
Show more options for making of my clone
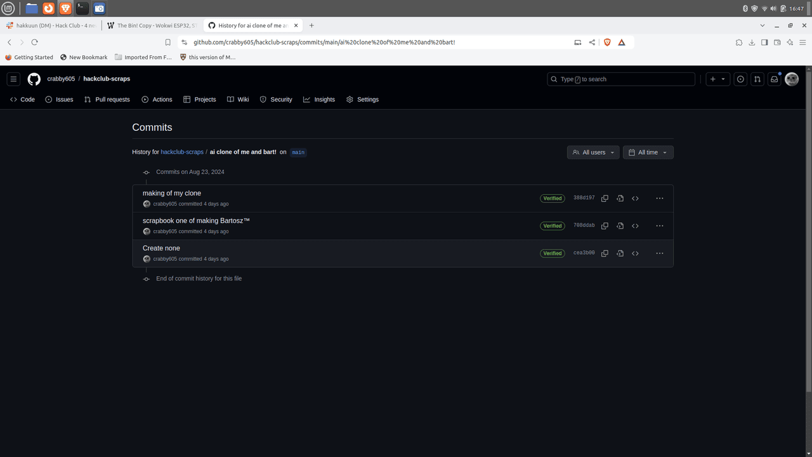coord(659,199)
